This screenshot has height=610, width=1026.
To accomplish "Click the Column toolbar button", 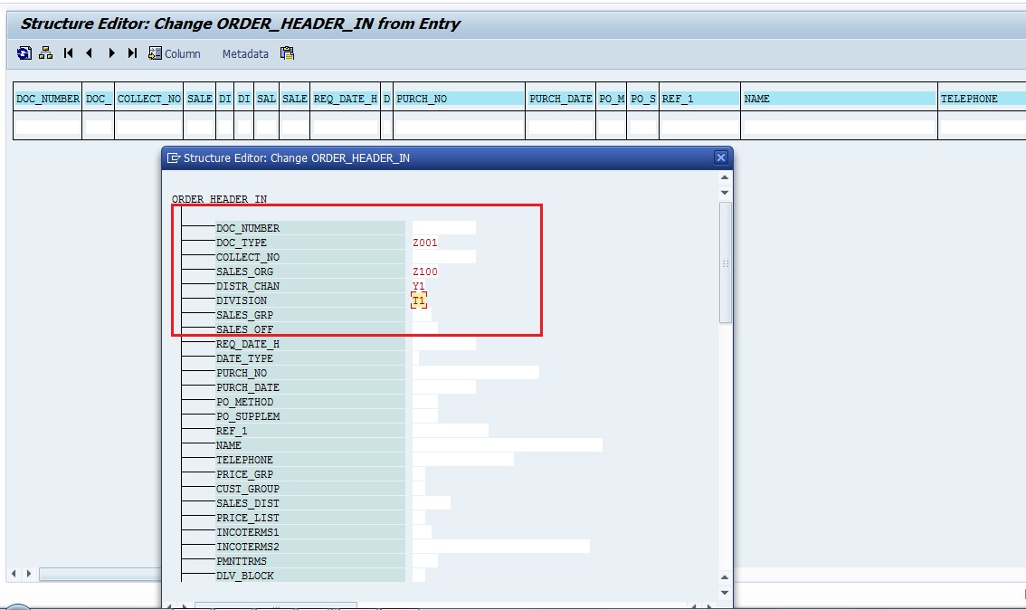I will click(x=175, y=53).
